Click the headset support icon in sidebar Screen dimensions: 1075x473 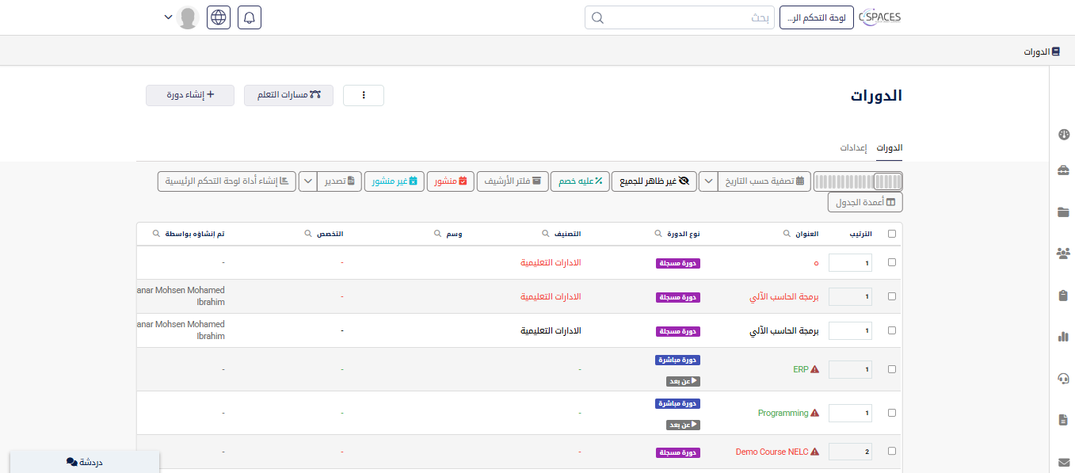tap(1063, 378)
